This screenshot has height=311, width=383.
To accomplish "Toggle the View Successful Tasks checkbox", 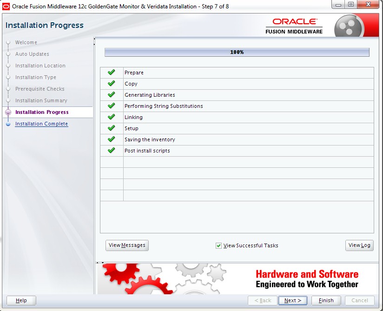I will click(x=218, y=245).
